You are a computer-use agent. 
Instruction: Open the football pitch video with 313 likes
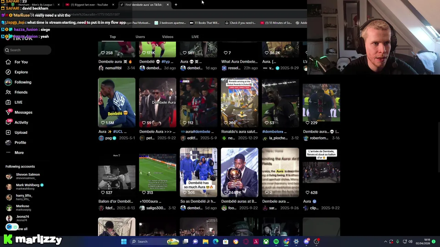tap(157, 173)
